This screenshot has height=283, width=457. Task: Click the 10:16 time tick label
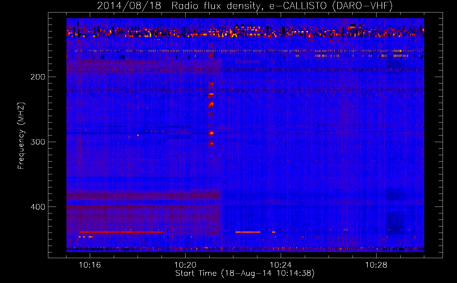coord(90,265)
